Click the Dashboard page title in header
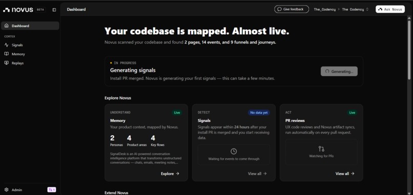Image resolution: width=413 pixels, height=195 pixels. pyautogui.click(x=76, y=10)
